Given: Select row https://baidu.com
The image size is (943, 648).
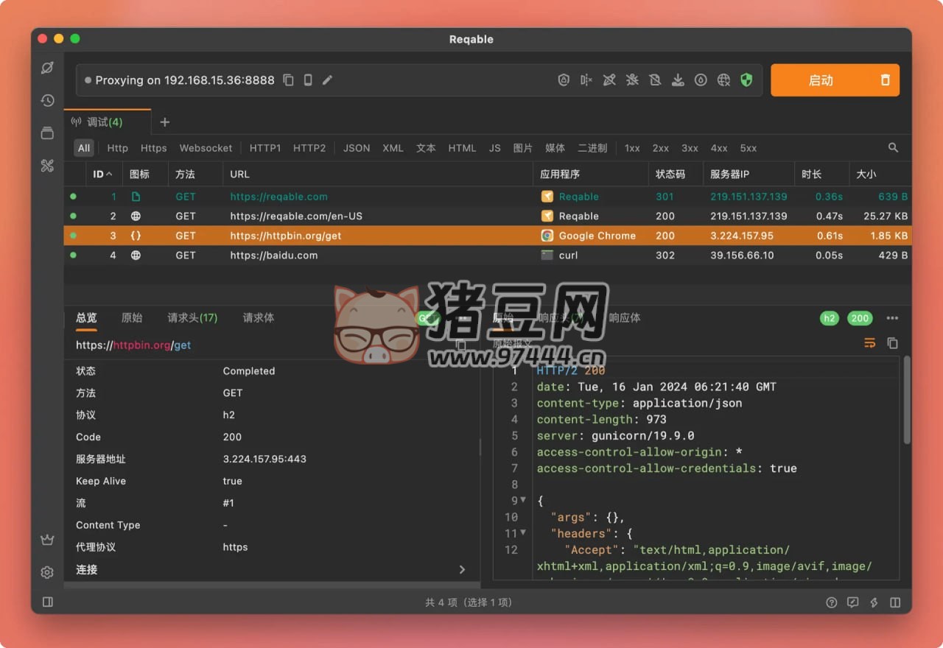Looking at the screenshot, I should 488,255.
